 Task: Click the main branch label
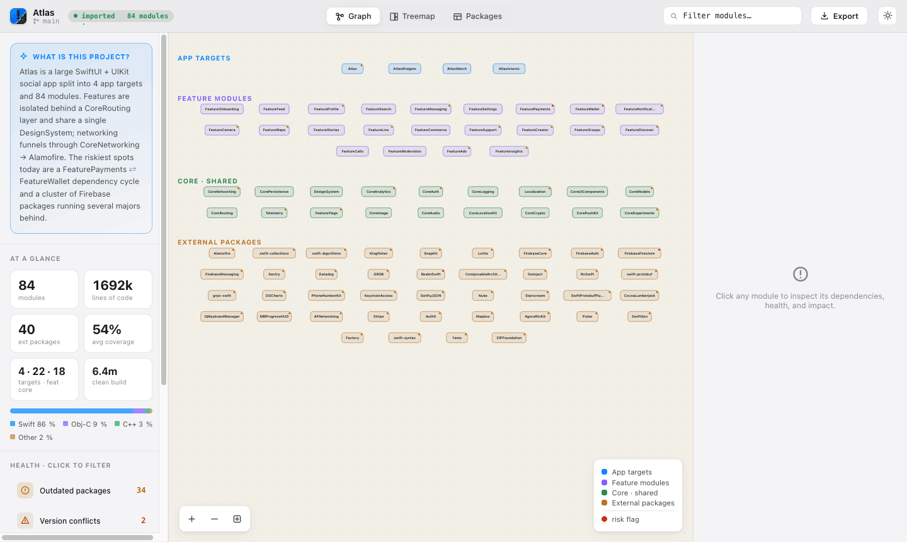(46, 21)
